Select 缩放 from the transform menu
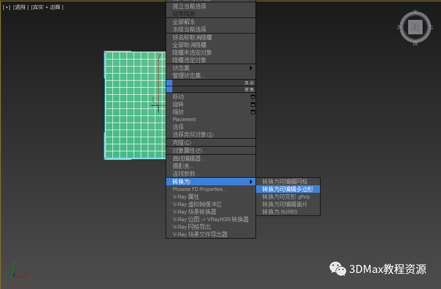 tap(211, 112)
